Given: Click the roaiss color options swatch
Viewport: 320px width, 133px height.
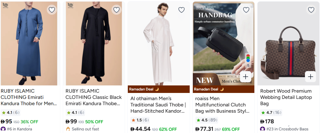Looking at the screenshot, I should point(248,60).
